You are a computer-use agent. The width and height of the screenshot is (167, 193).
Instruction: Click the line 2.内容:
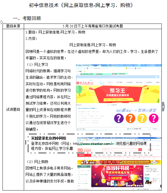tap(31, 39)
